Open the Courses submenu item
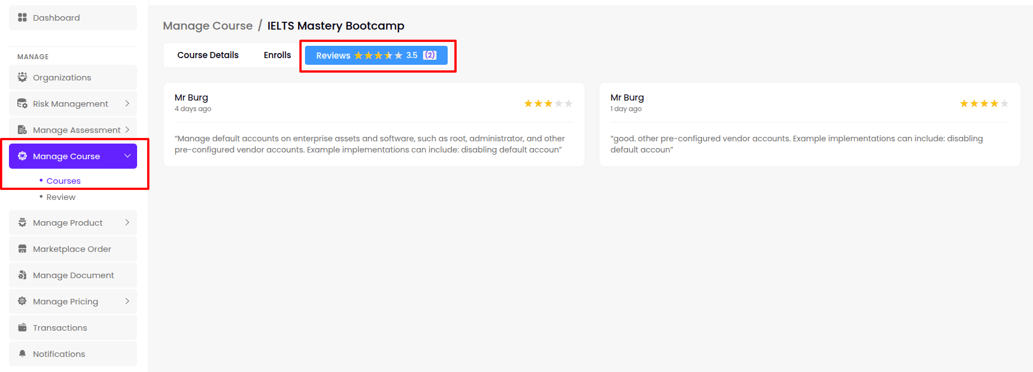Viewport: 1033px width, 372px height. [63, 181]
